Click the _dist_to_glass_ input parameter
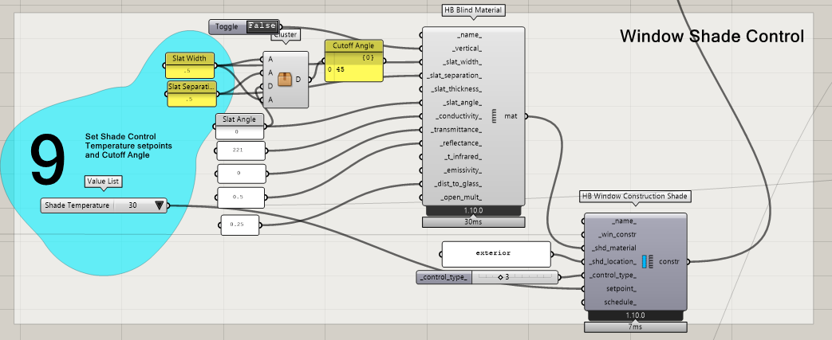The width and height of the screenshot is (832, 340). coord(458,184)
